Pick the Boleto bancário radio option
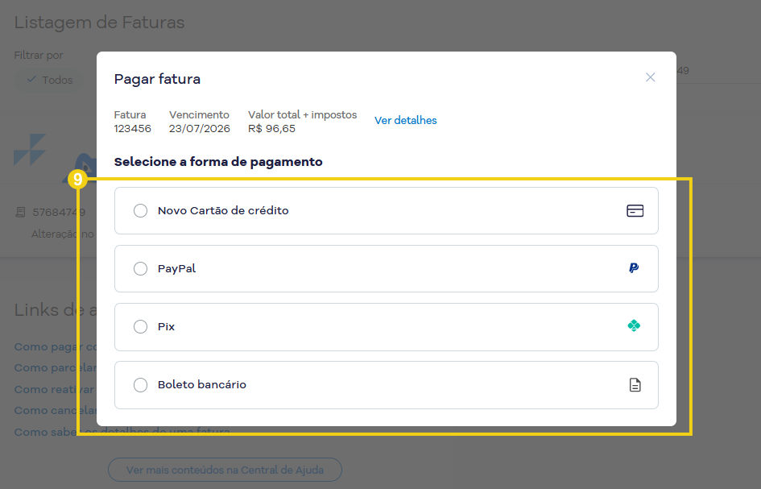 (x=140, y=384)
